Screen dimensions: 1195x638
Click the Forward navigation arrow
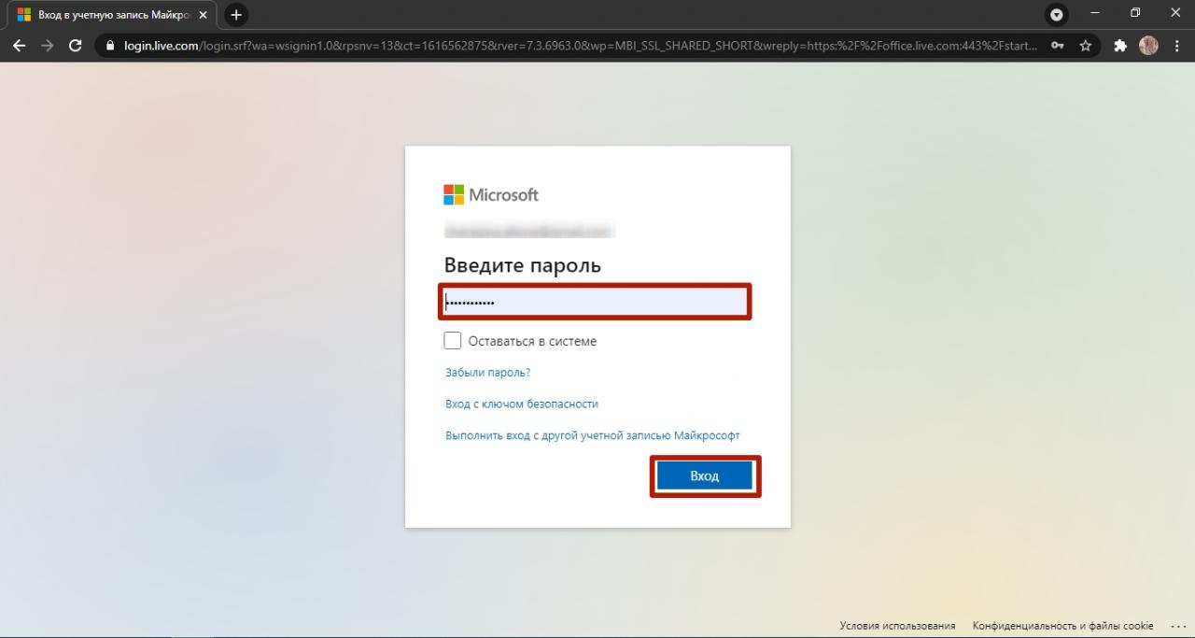48,45
